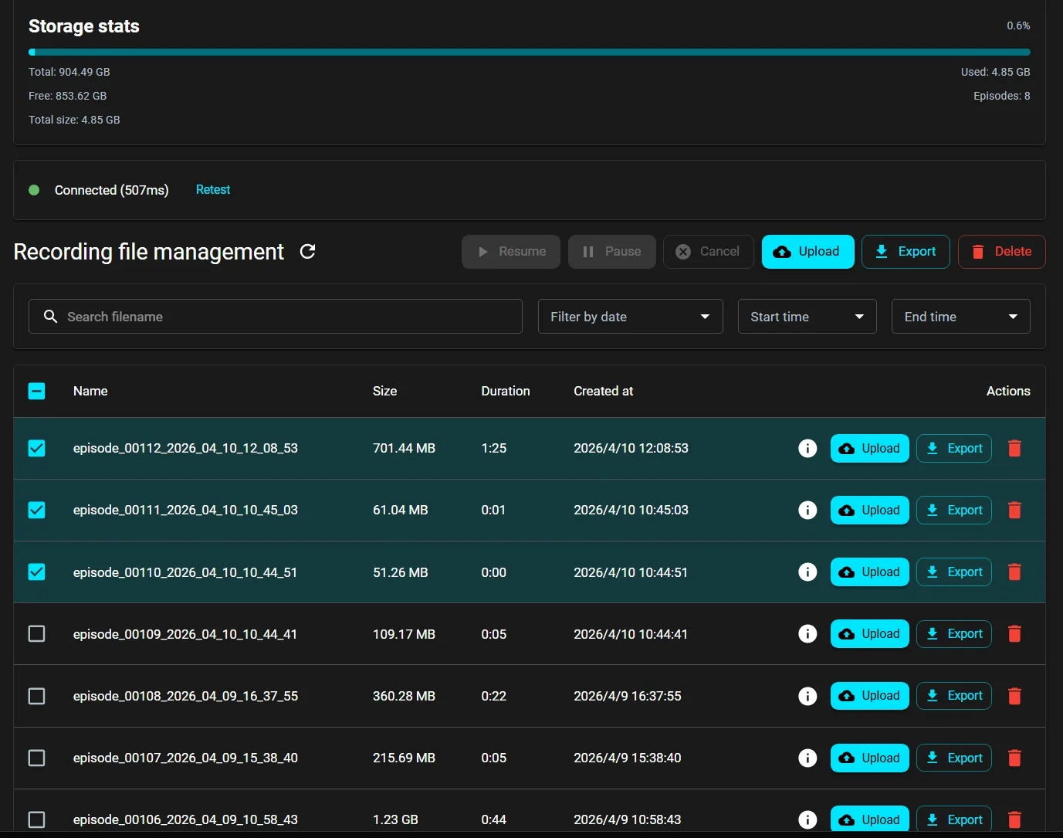Open info icon for episode_00109
Viewport: 1063px width, 838px height.
pyautogui.click(x=807, y=634)
